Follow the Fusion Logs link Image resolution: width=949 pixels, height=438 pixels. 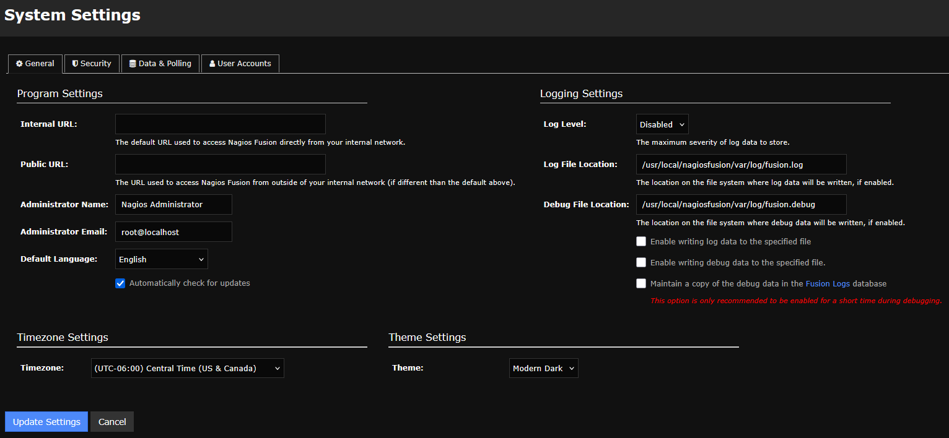coord(828,284)
